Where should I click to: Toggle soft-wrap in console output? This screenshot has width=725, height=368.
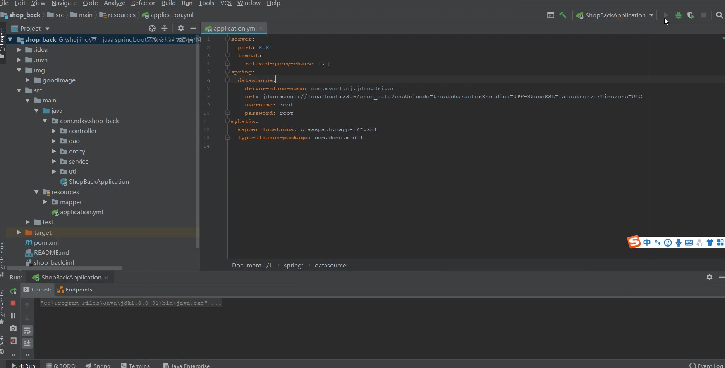[27, 331]
